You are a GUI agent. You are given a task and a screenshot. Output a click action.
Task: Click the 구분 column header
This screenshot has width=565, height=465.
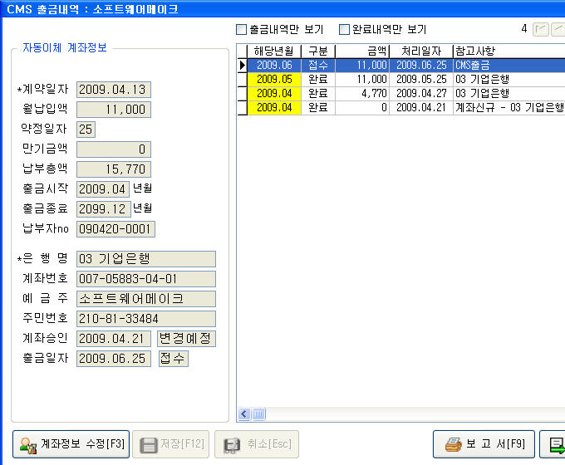tap(318, 51)
